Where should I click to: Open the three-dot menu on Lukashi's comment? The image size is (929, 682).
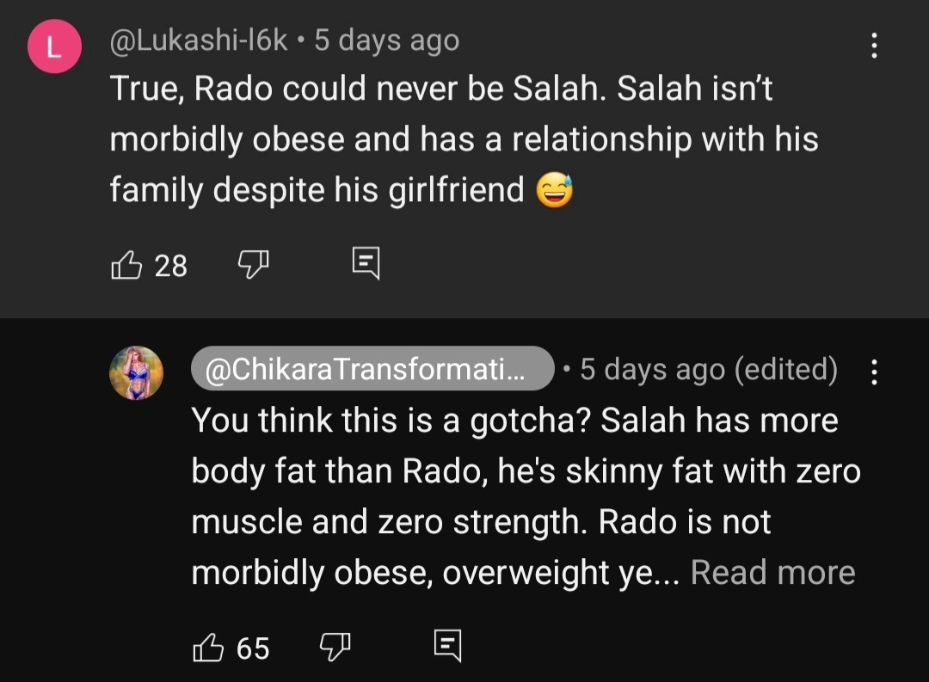tap(874, 46)
